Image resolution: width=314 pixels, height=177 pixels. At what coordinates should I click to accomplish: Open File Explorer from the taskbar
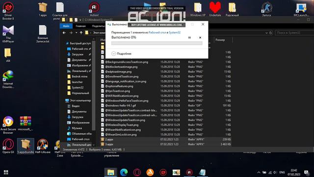[x=111, y=172]
